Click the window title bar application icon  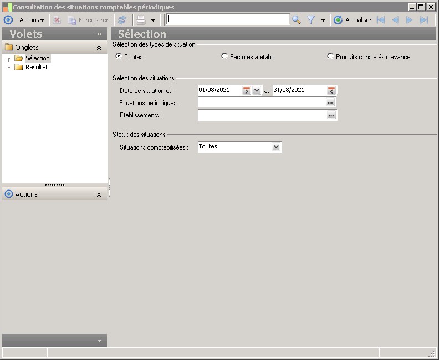pyautogui.click(x=7, y=7)
